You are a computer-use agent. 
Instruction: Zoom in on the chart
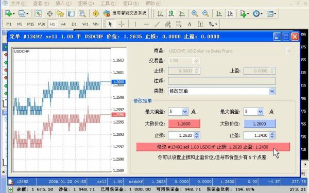pos(195,13)
